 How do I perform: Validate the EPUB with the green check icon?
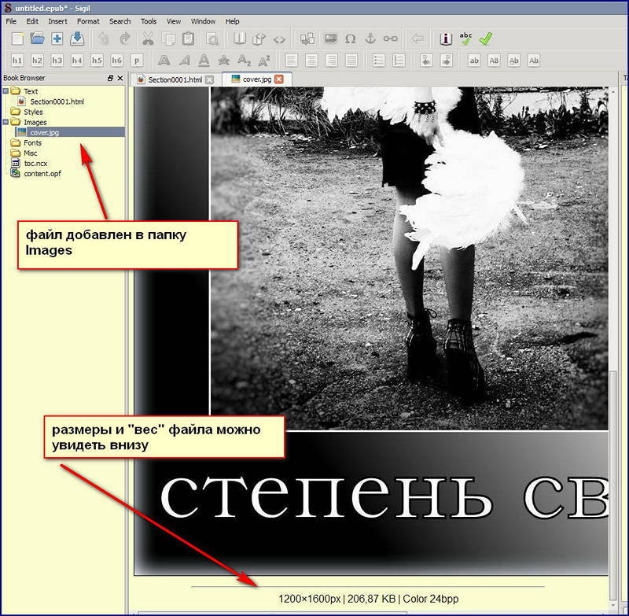coord(485,38)
